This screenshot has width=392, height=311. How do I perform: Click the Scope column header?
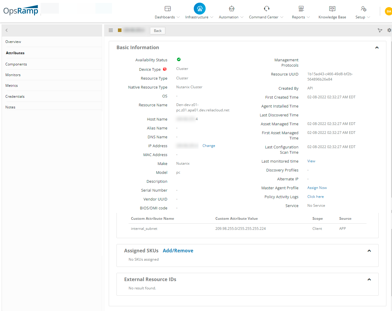coord(317,219)
